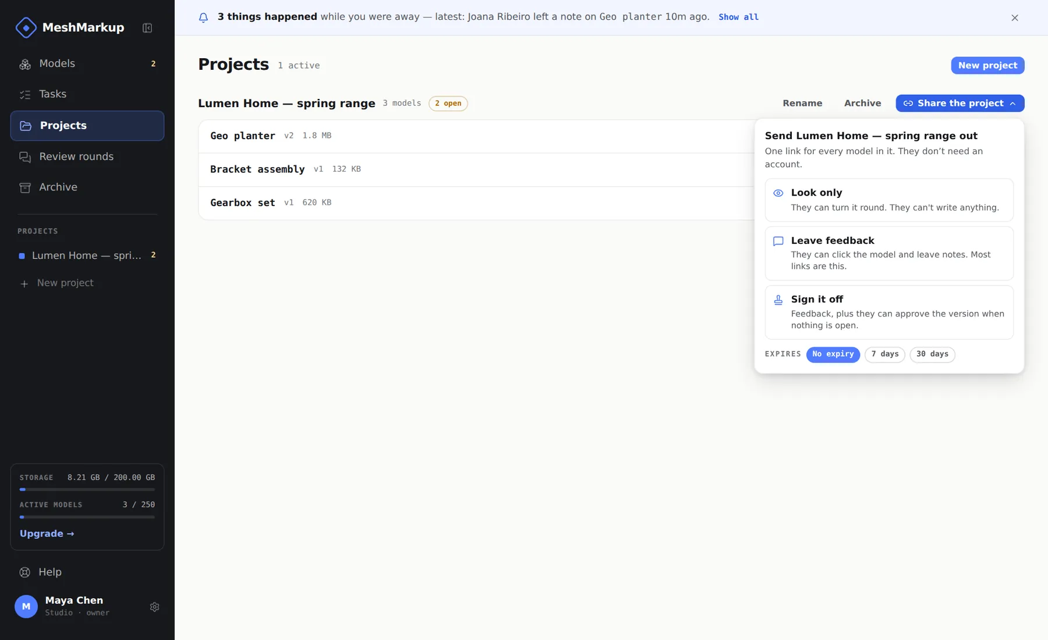Click the eye icon for Look only
Viewport: 1048px width, 640px height.
tap(778, 193)
